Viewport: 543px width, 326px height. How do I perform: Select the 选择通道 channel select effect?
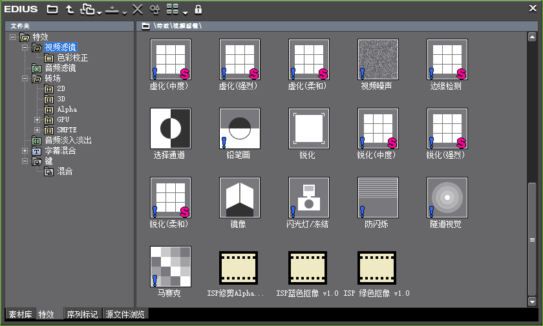170,128
